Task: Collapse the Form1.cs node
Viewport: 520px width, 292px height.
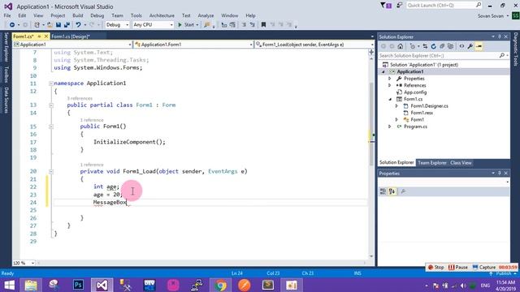Action: [x=390, y=99]
